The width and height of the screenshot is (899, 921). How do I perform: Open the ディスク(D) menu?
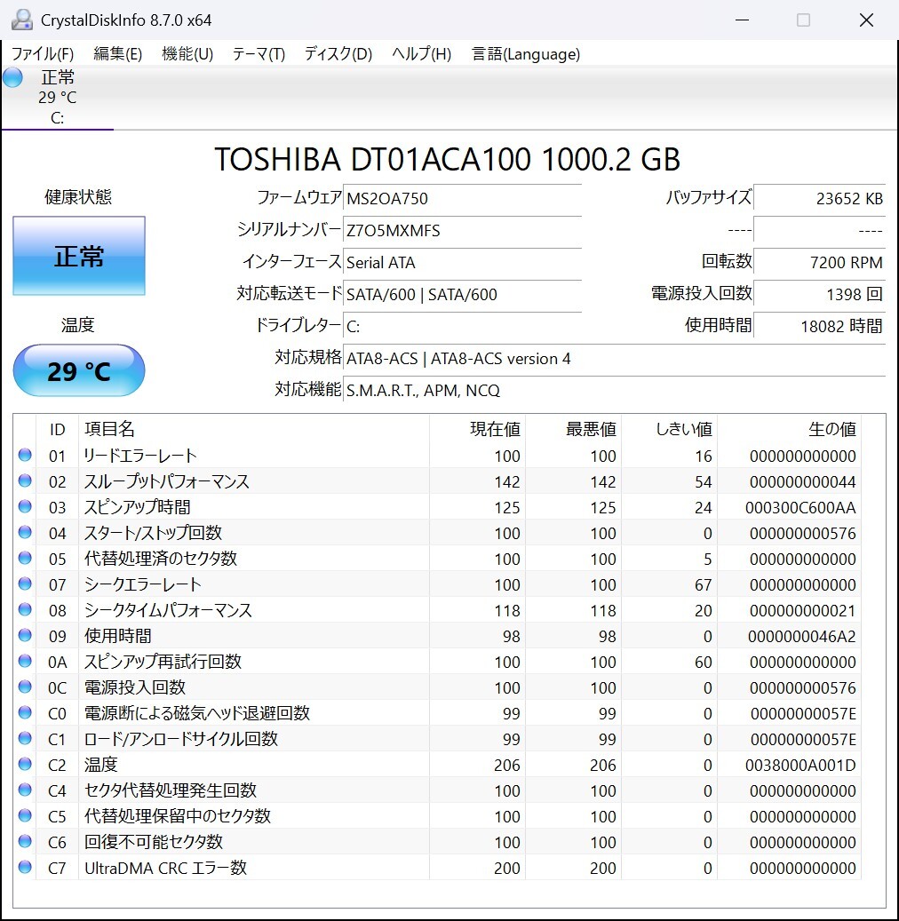click(336, 54)
